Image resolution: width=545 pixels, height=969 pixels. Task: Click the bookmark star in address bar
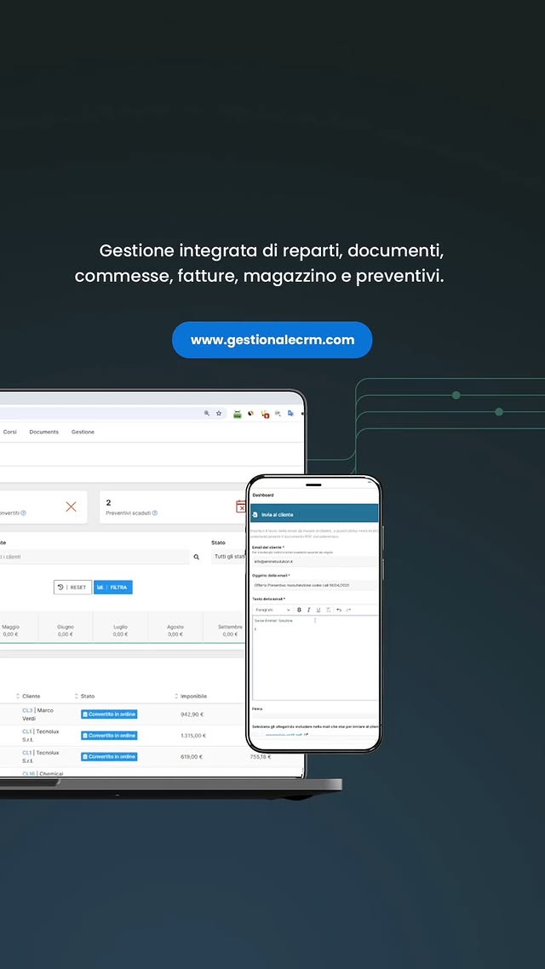pos(219,413)
